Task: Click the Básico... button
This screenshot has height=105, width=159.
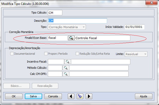Action: pos(17,86)
